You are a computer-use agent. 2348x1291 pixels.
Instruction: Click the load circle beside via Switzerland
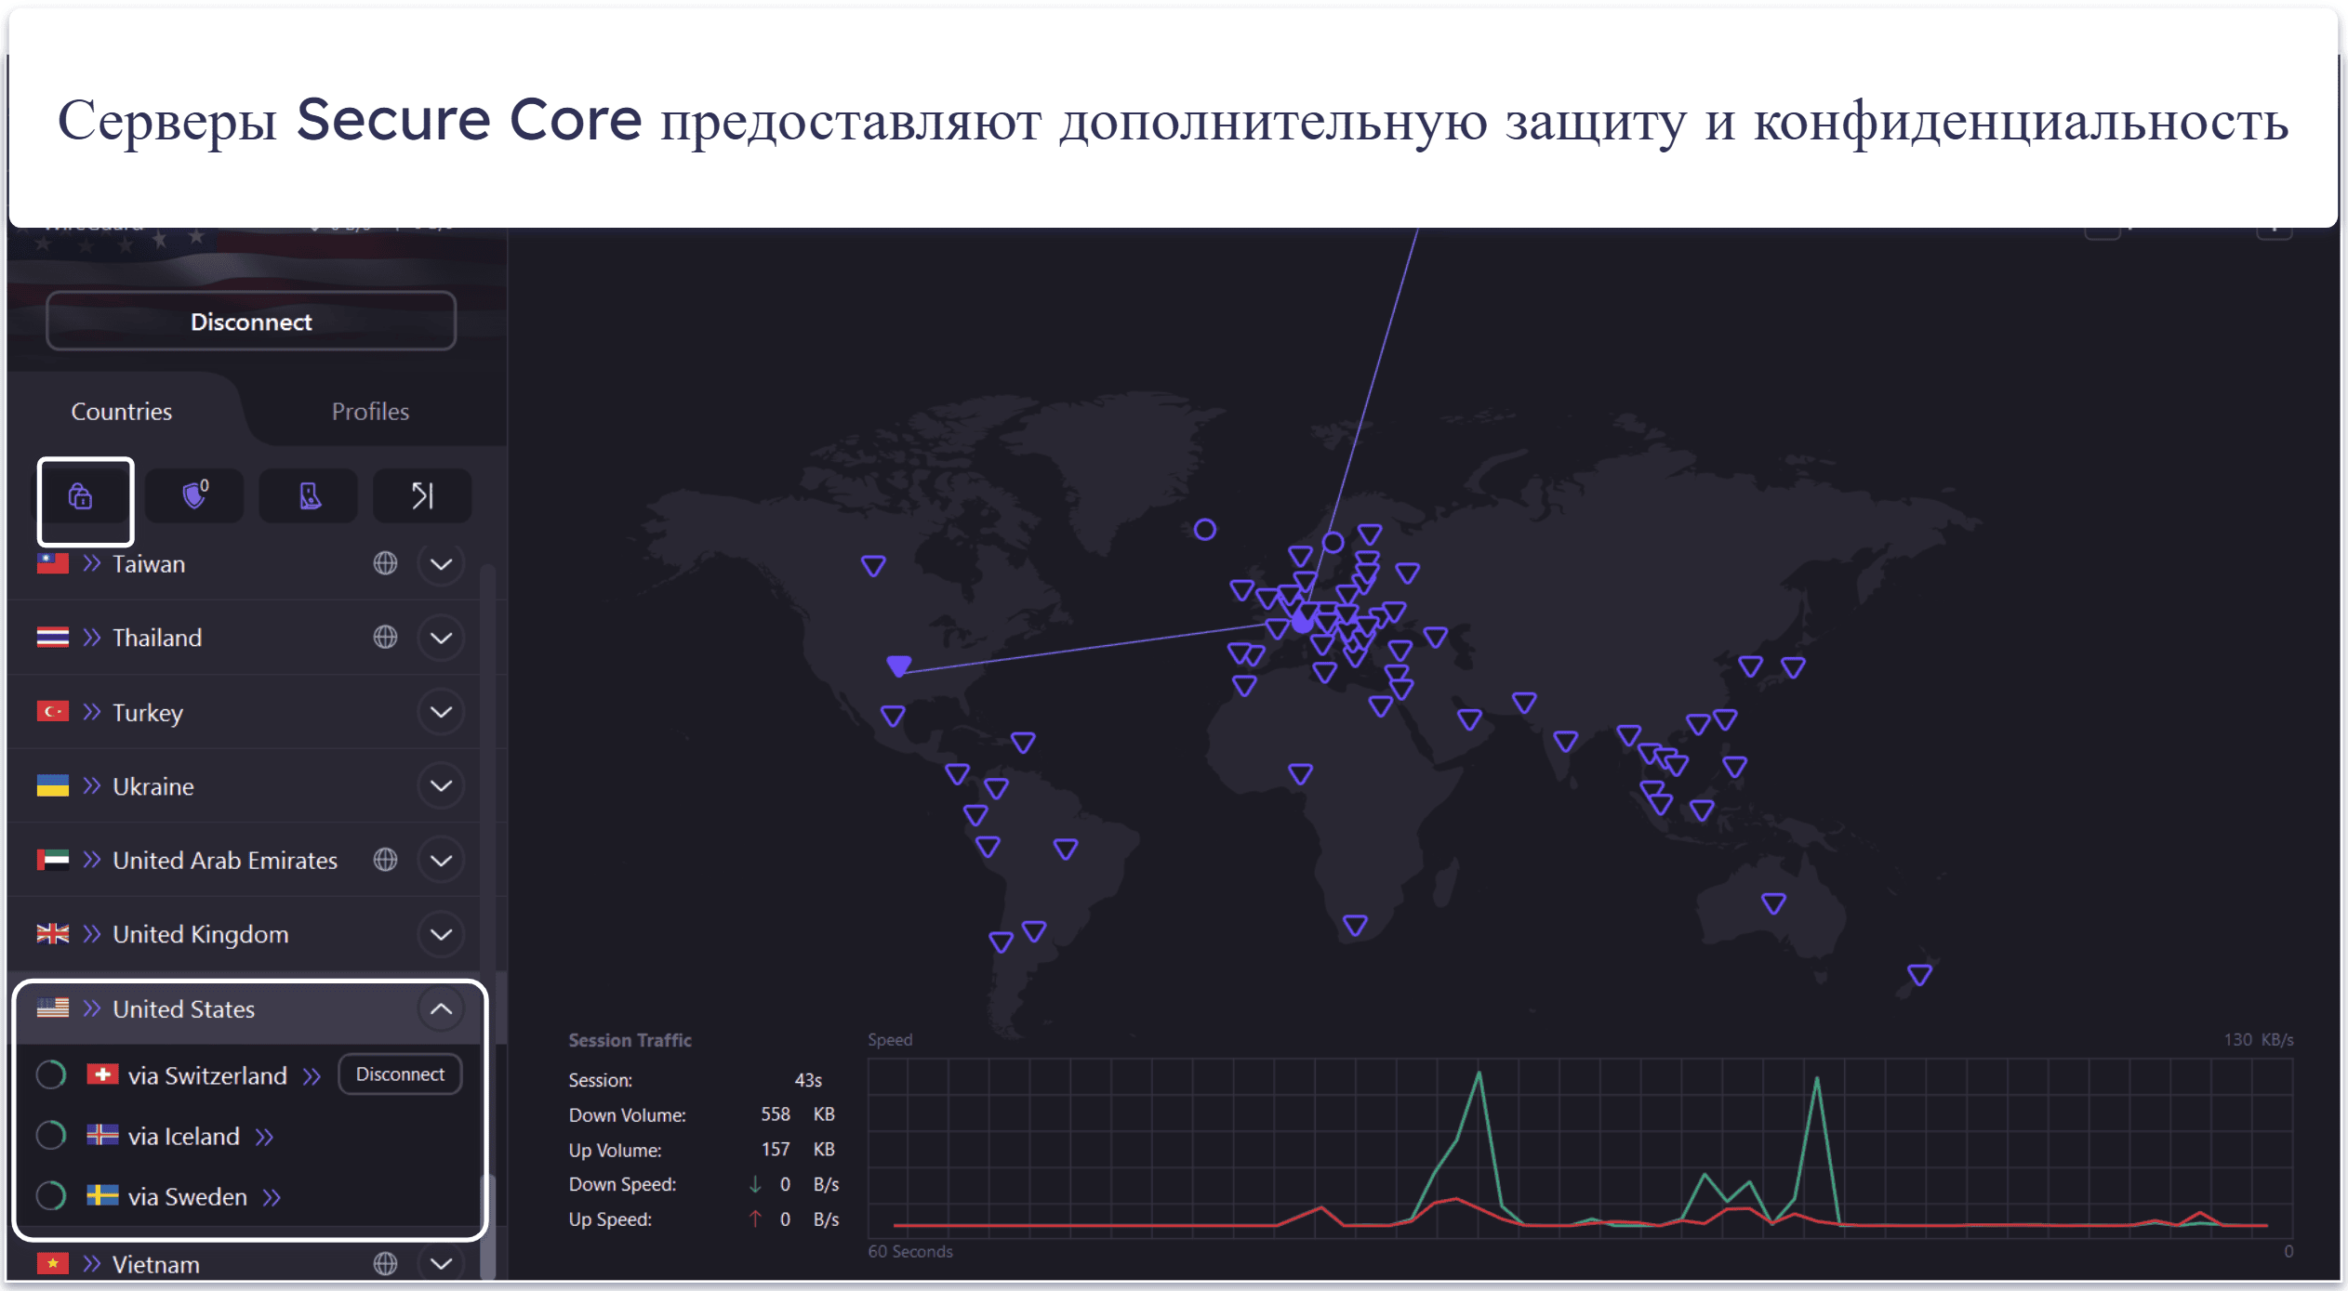[51, 1074]
